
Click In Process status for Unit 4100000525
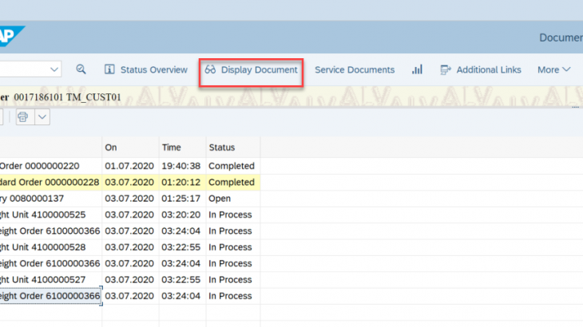tap(232, 215)
